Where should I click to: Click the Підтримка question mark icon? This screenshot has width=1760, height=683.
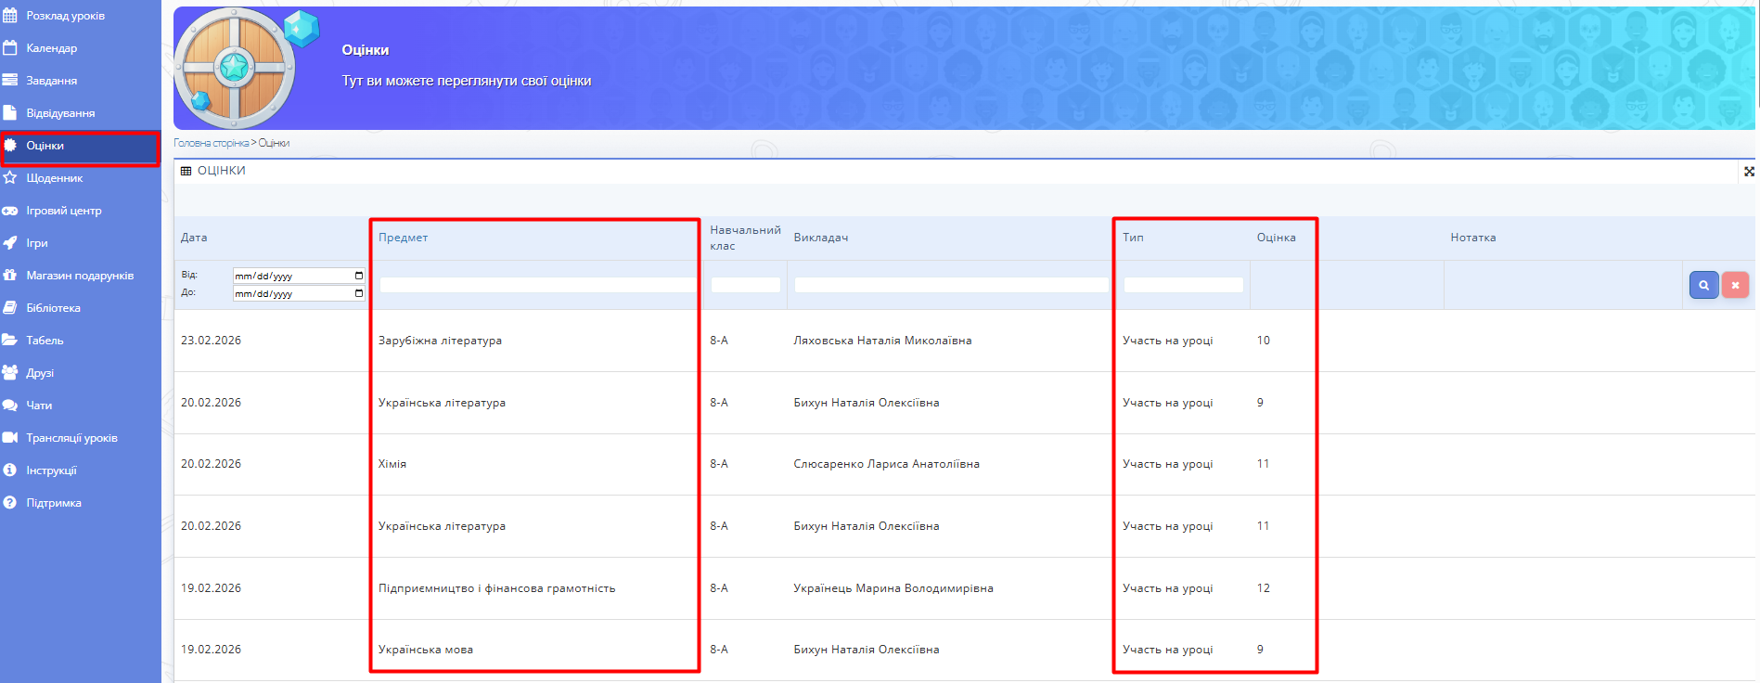coord(10,503)
